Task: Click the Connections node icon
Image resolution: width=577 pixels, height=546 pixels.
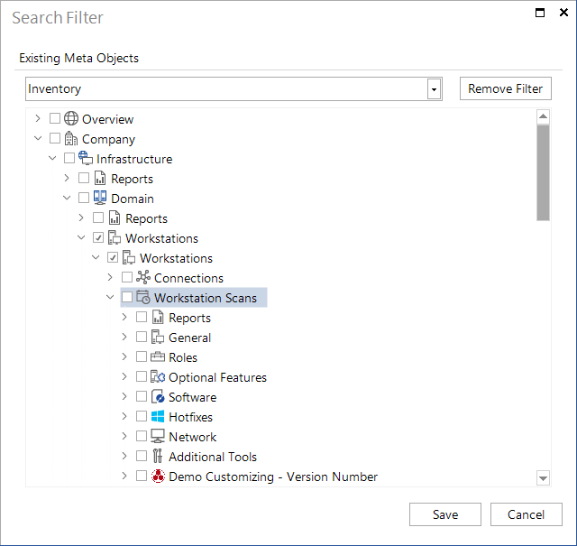Action: tap(143, 277)
